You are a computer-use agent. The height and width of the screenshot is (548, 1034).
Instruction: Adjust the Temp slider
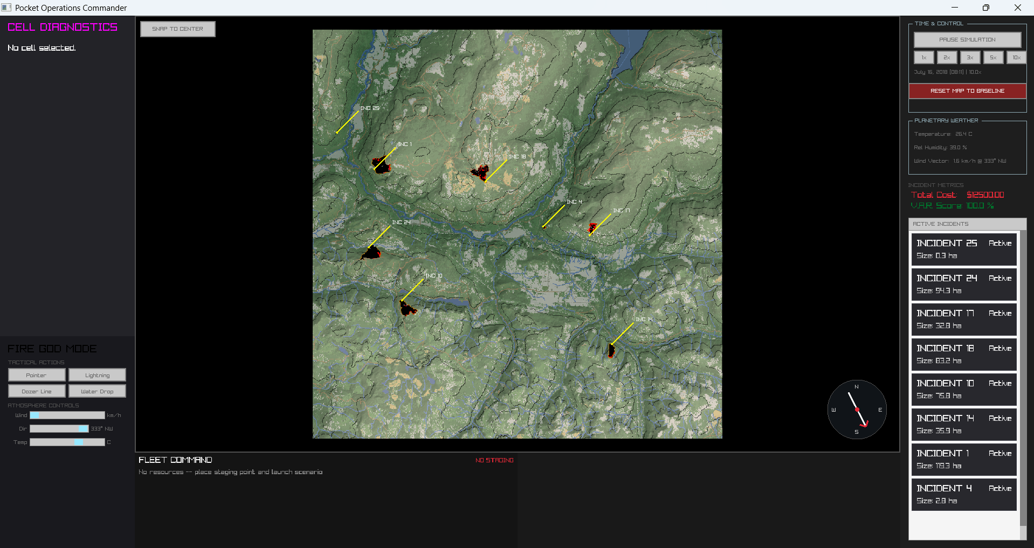tap(67, 442)
